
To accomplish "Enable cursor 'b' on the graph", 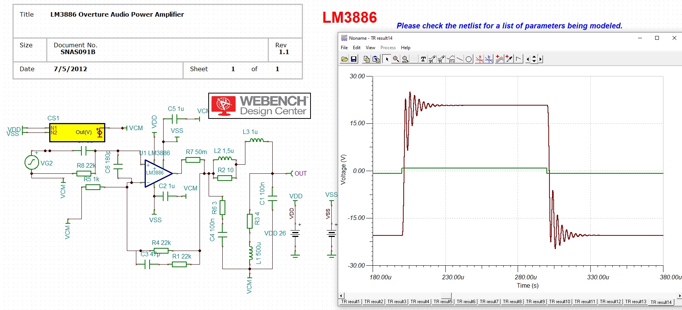I will tap(489, 59).
